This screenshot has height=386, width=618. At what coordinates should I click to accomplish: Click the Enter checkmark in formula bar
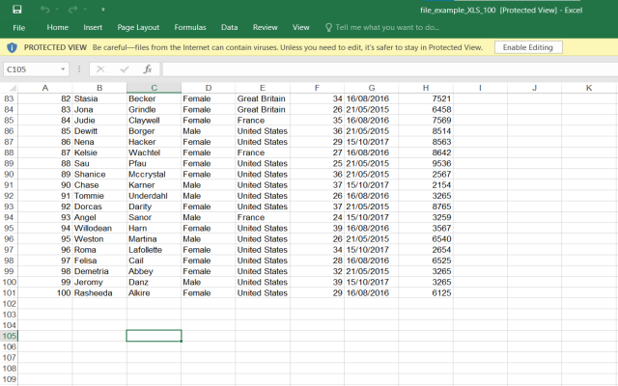124,69
